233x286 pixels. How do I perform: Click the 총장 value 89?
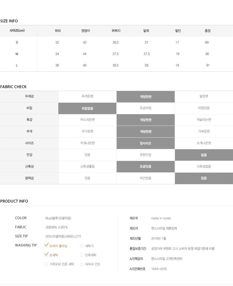point(207,42)
